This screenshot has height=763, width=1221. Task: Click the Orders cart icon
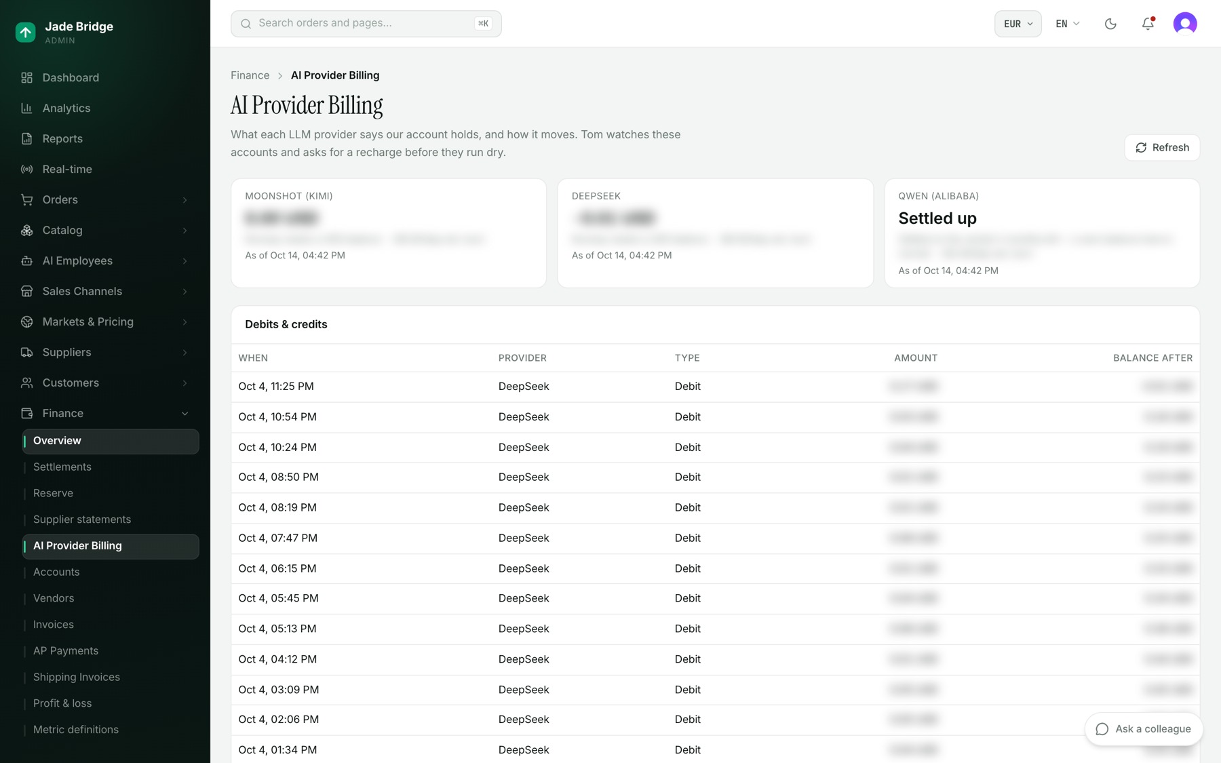click(26, 199)
